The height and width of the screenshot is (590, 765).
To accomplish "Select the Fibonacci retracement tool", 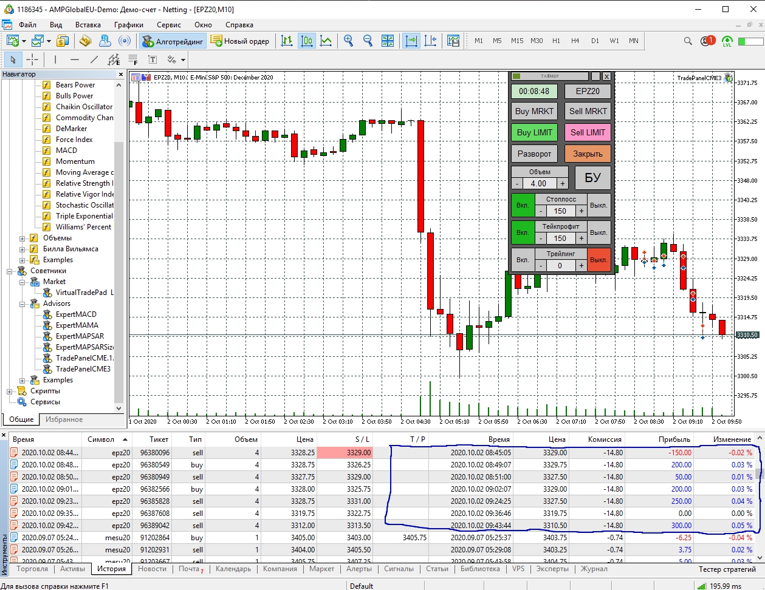I will click(133, 59).
